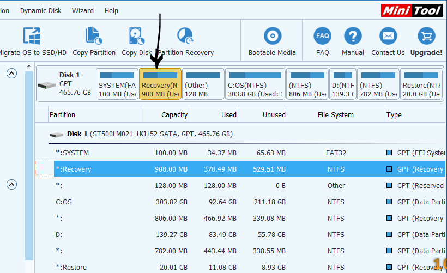Sort by Capacity column header
The image size is (447, 273).
(x=165, y=114)
